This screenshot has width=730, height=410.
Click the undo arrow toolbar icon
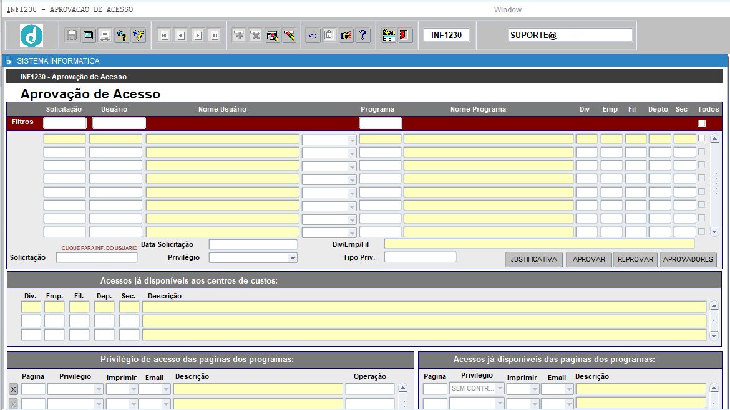[x=313, y=36]
